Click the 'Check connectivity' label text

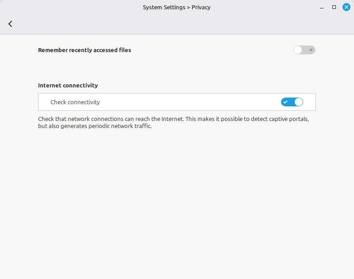coord(75,102)
